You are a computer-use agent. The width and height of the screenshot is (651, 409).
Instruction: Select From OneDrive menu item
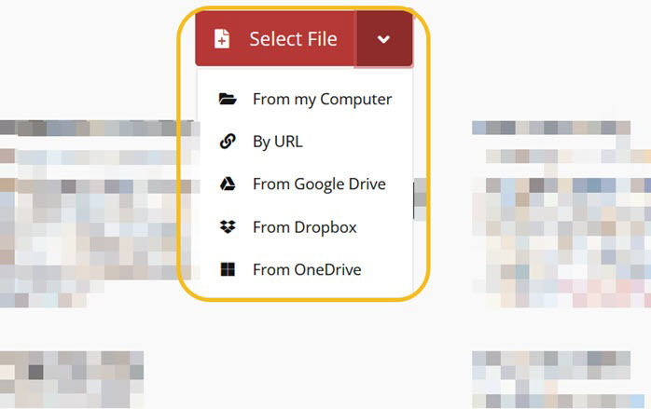305,269
